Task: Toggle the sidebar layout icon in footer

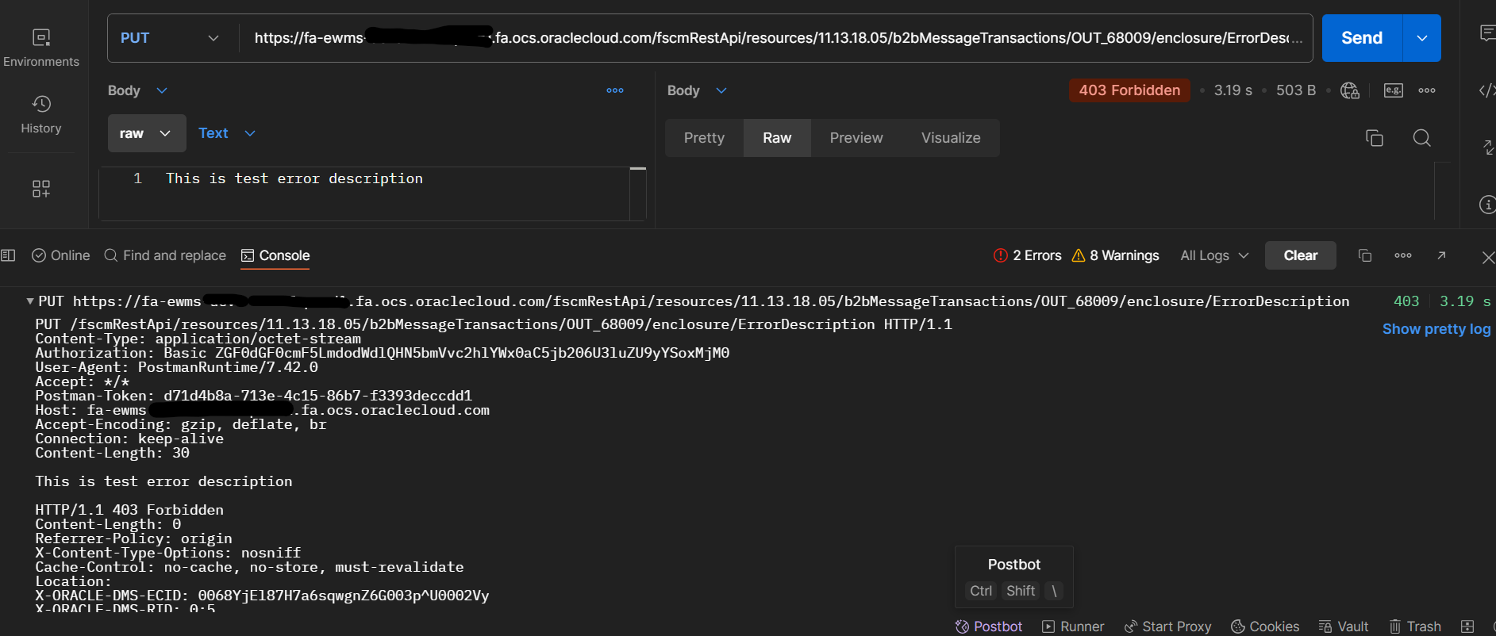Action: (8, 255)
